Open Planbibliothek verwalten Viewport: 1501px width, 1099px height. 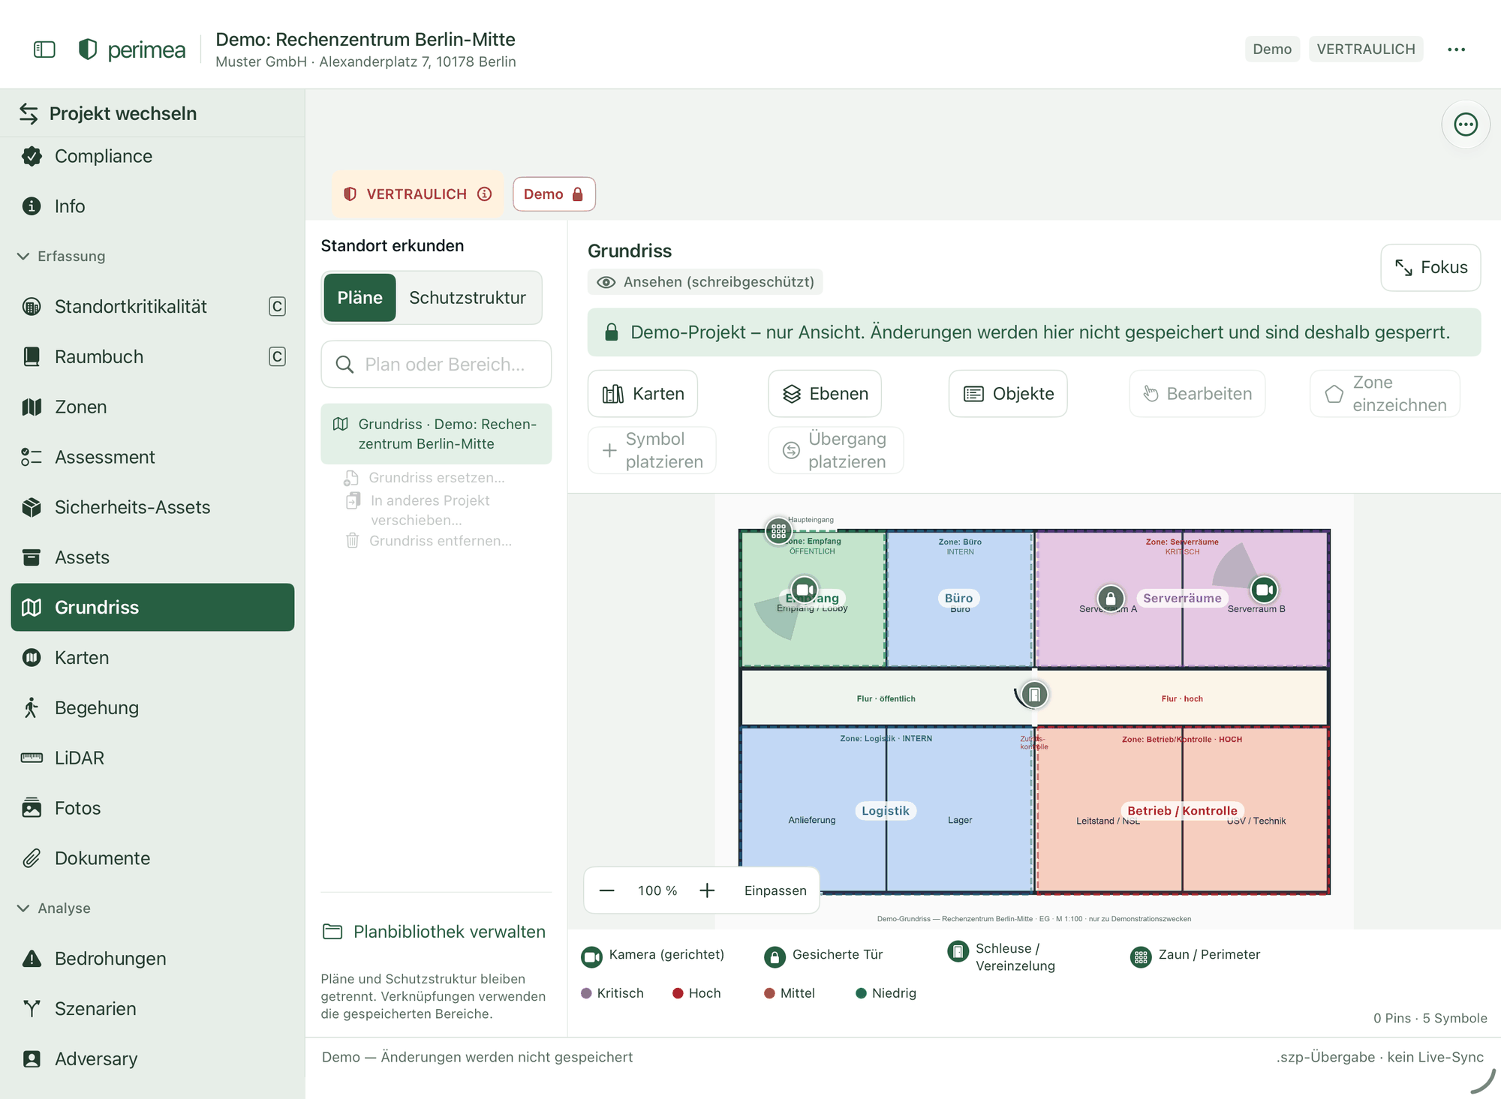[x=434, y=932]
